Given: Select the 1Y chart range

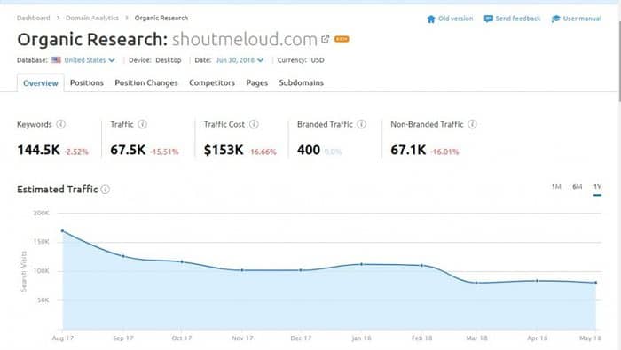Looking at the screenshot, I should (597, 187).
